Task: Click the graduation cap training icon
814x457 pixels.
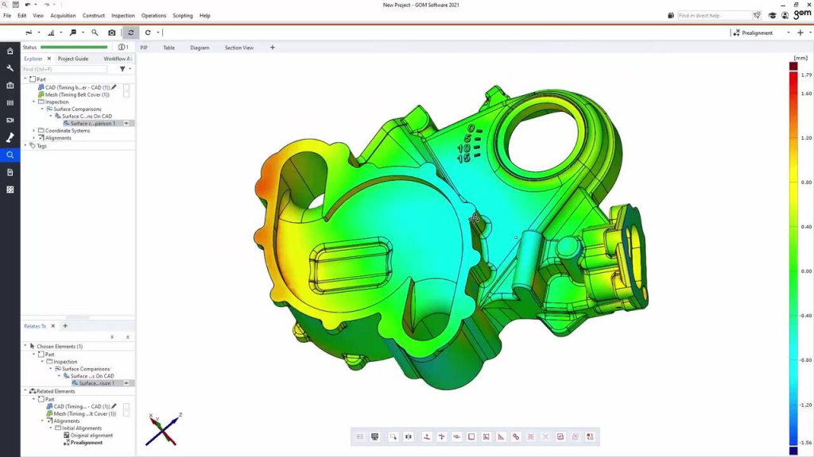Action: click(771, 15)
